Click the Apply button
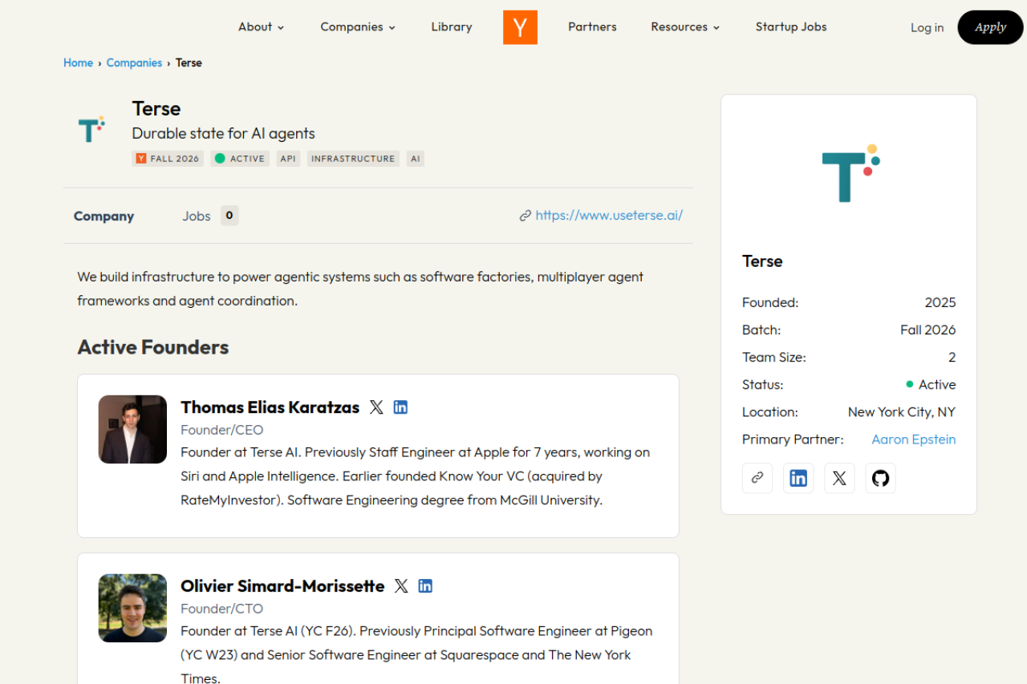Screen dimensions: 1027x684 pyautogui.click(x=991, y=27)
